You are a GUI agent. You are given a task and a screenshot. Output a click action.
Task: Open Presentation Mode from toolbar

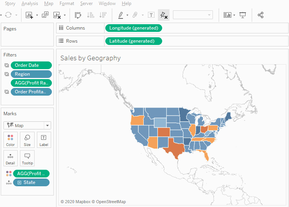pyautogui.click(x=242, y=15)
